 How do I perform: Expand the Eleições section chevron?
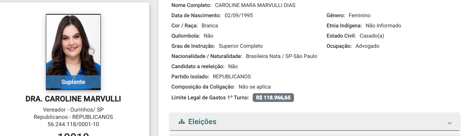pyautogui.click(x=449, y=123)
